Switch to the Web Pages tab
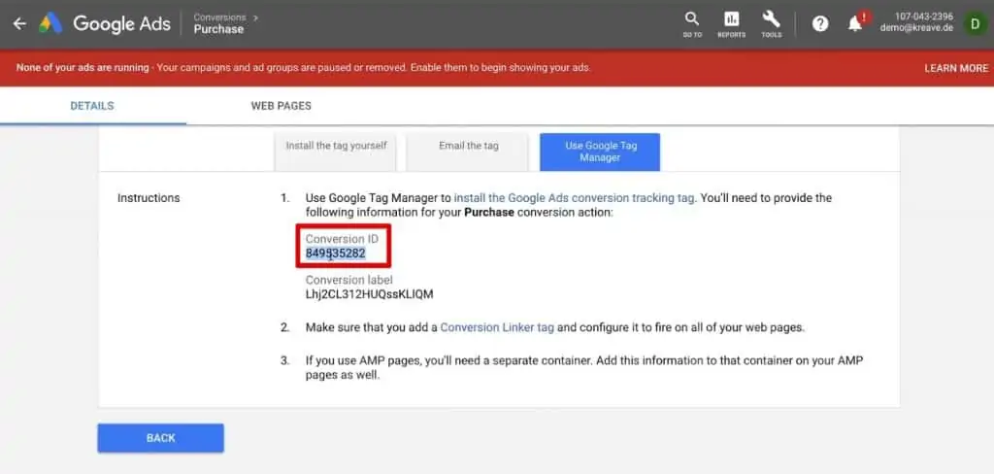994x474 pixels. tap(281, 106)
